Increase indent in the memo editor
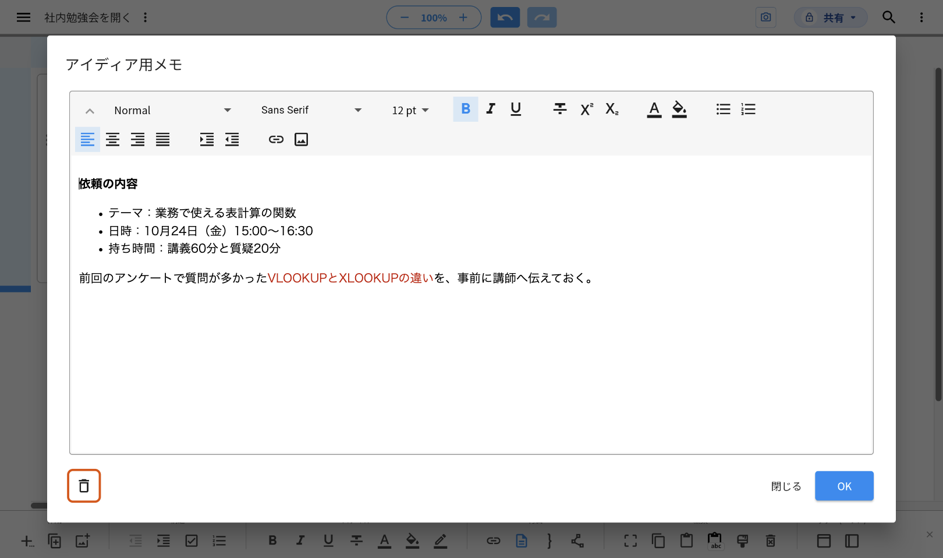Image resolution: width=943 pixels, height=558 pixels. click(207, 139)
